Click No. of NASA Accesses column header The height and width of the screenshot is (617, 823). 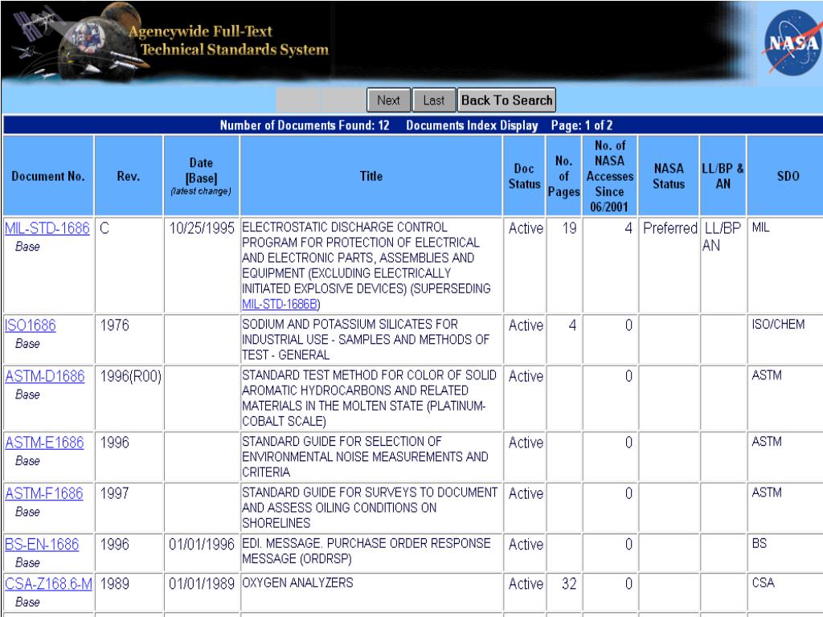pos(610,176)
